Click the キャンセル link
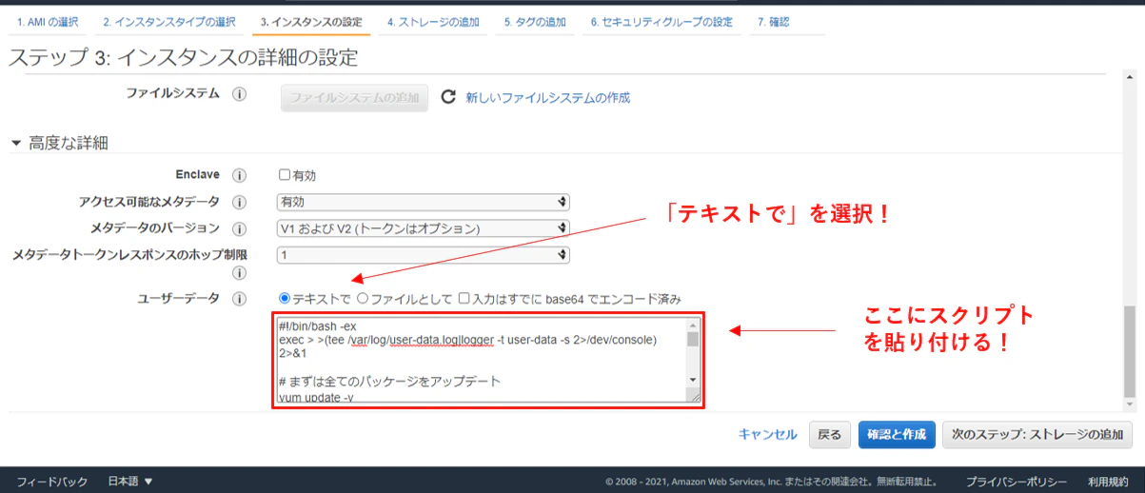1145x493 pixels. pos(768,434)
